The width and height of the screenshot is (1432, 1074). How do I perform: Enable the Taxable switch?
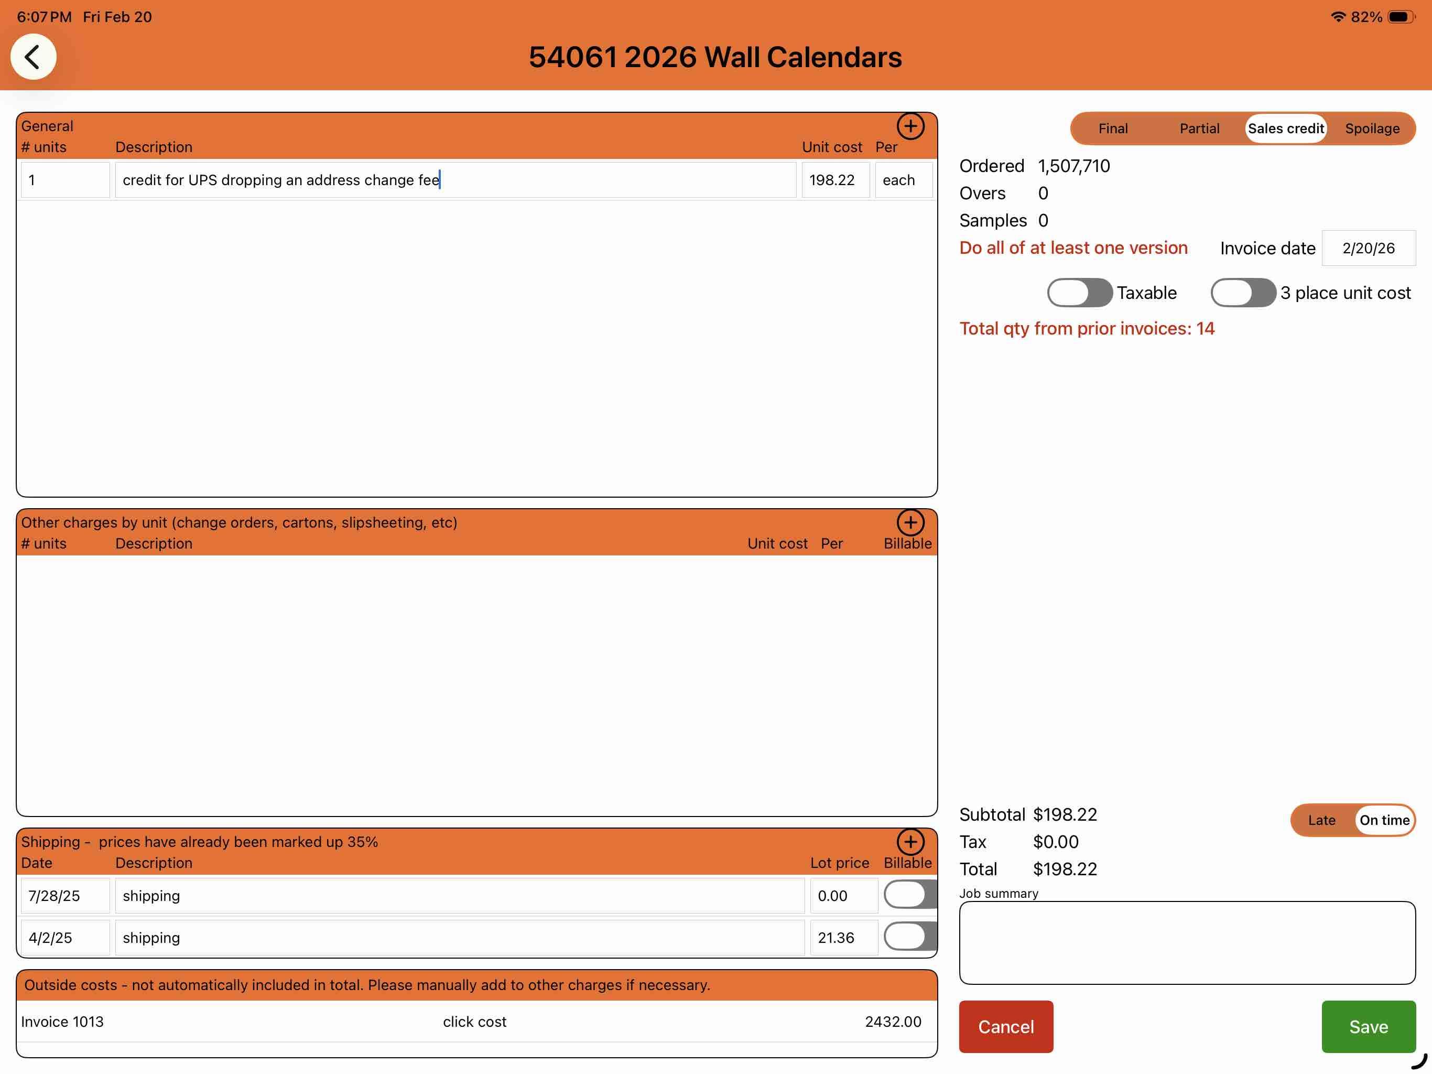click(x=1079, y=293)
